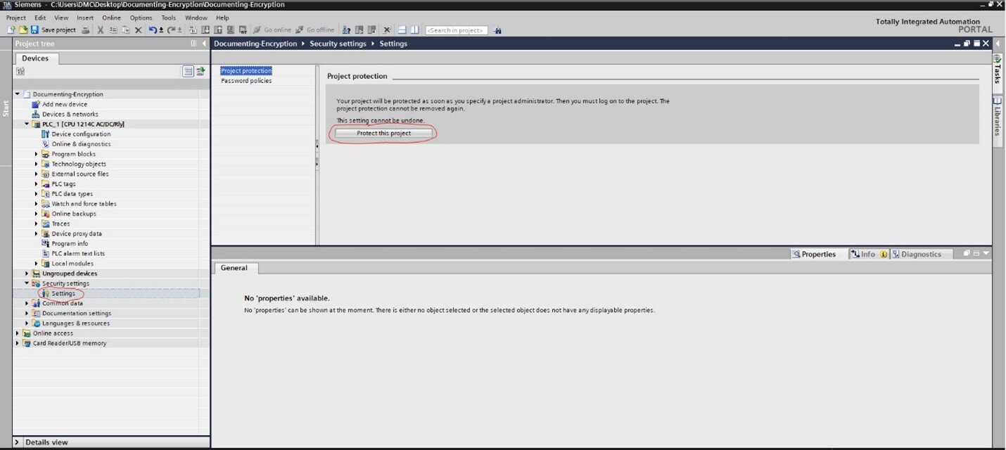
Task: Click the Go online toolbar button
Action: coord(272,30)
